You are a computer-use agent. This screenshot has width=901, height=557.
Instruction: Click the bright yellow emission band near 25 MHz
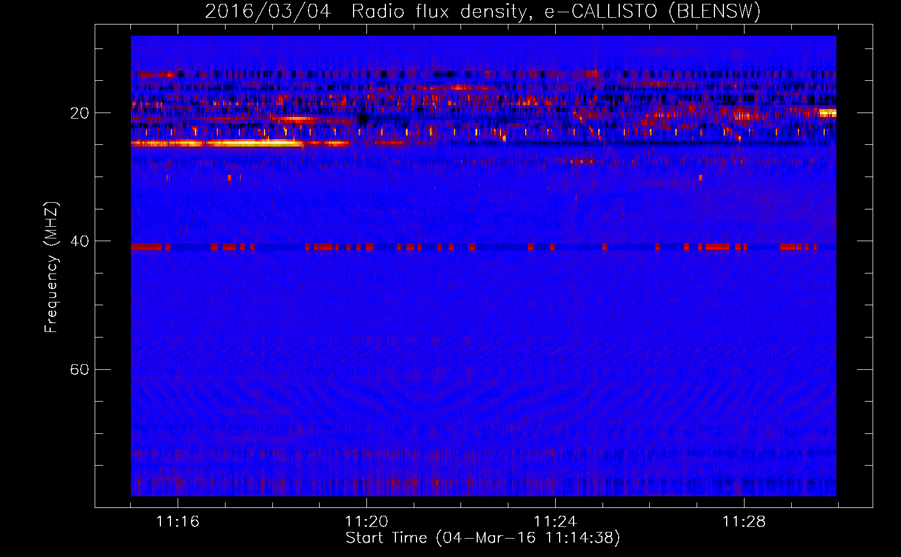[x=217, y=143]
